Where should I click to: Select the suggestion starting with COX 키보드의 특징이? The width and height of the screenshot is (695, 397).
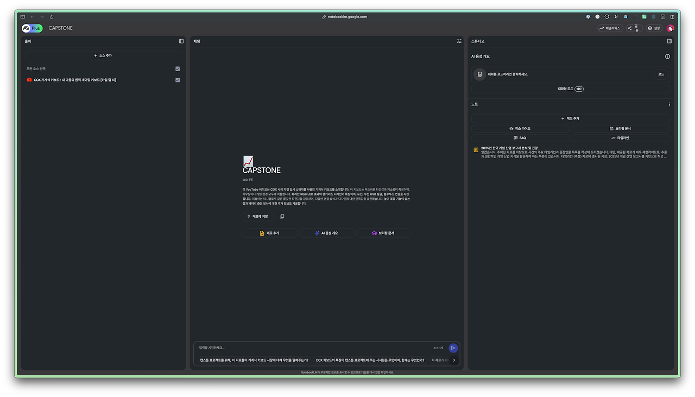pyautogui.click(x=370, y=360)
